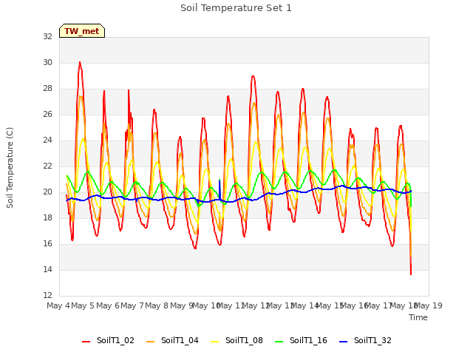Toggle the SoilT1_16 legend entry
Image resolution: width=473 pixels, height=355 pixels.
301,340
